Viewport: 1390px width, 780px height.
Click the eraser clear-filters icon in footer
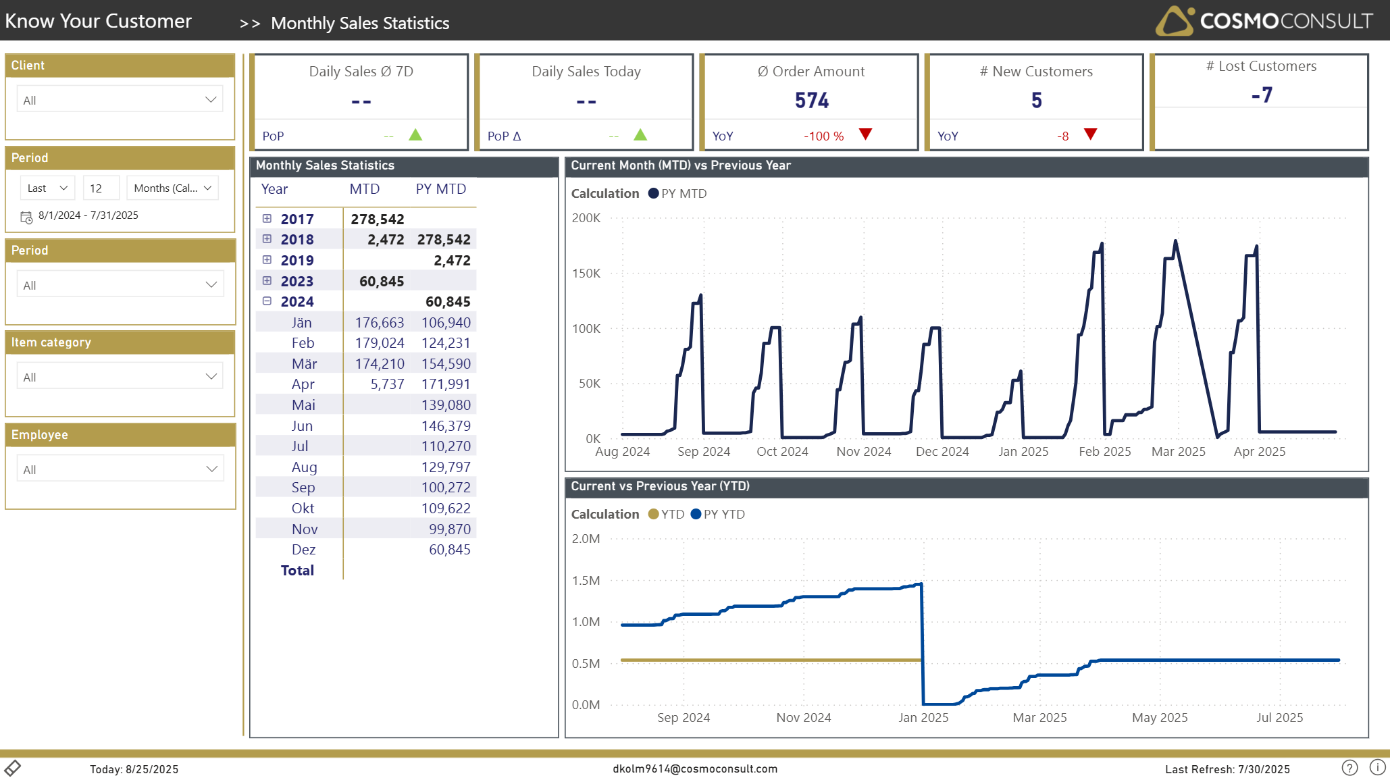(x=13, y=768)
